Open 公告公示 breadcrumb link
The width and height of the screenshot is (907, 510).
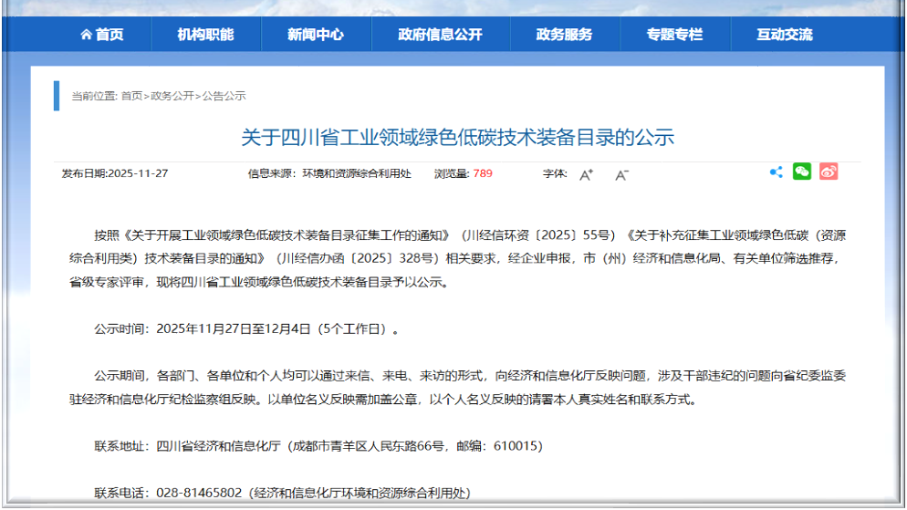tap(224, 96)
